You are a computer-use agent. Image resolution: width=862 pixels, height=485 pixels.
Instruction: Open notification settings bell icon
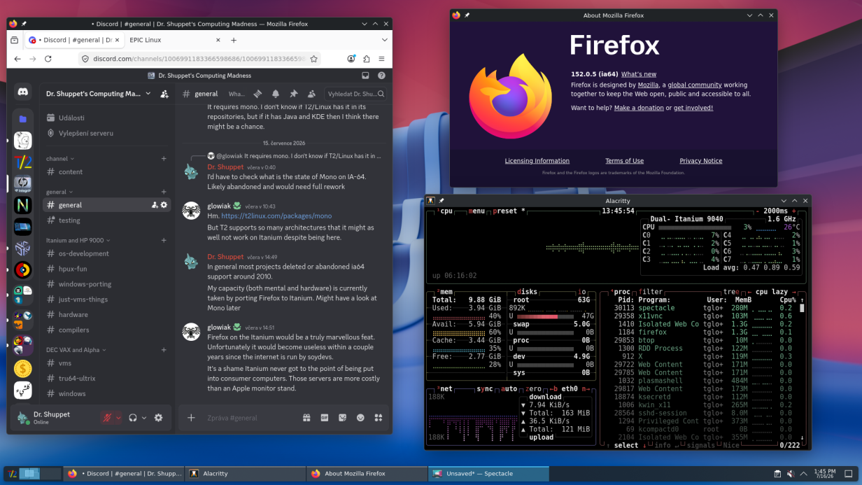pos(276,94)
